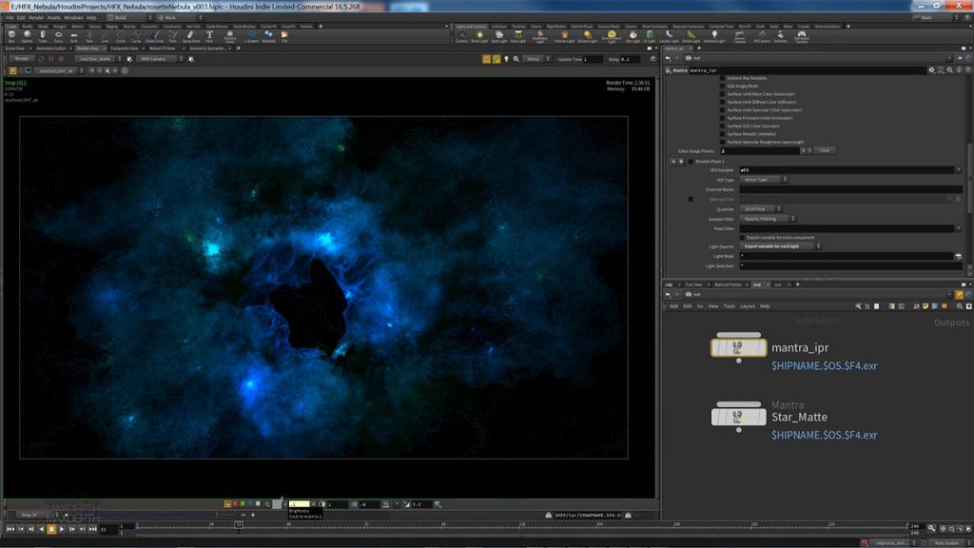Click the render view zoom magnifier icon

[516, 59]
